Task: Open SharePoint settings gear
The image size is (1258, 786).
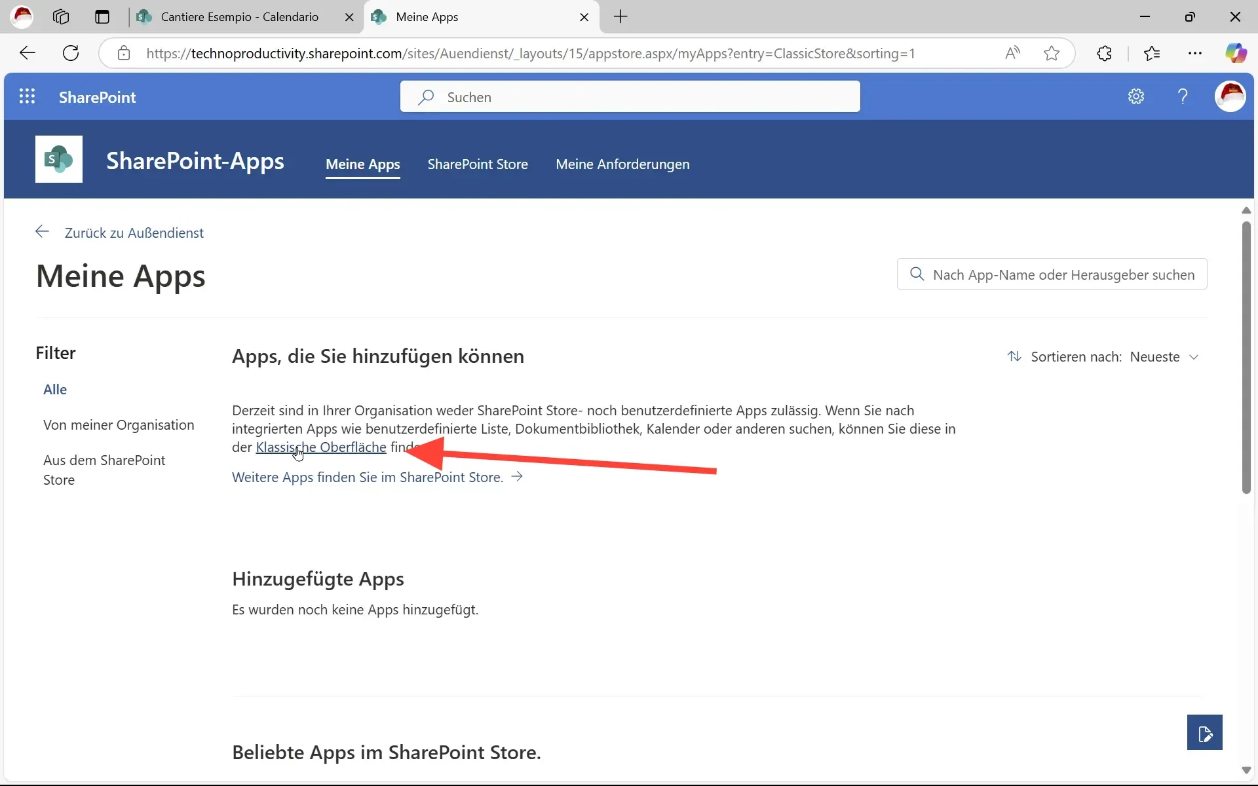Action: (x=1136, y=97)
